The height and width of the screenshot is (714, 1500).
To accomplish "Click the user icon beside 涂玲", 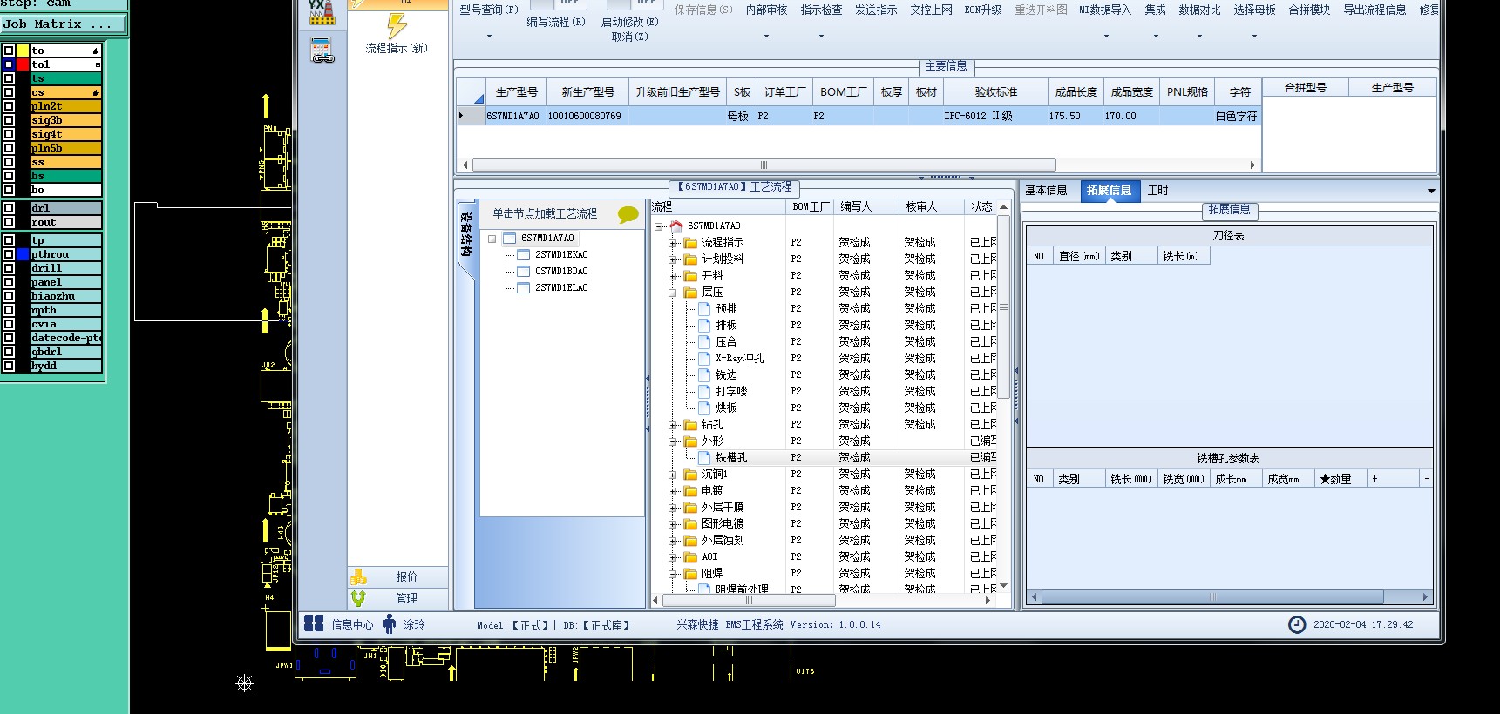I will click(390, 623).
